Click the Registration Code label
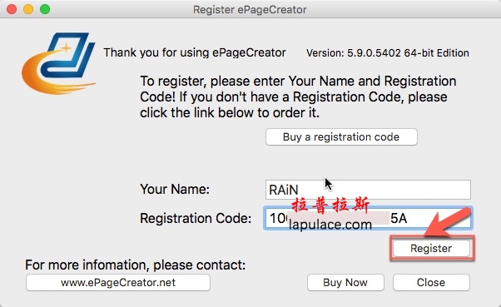This screenshot has height=307, width=501. 196,219
